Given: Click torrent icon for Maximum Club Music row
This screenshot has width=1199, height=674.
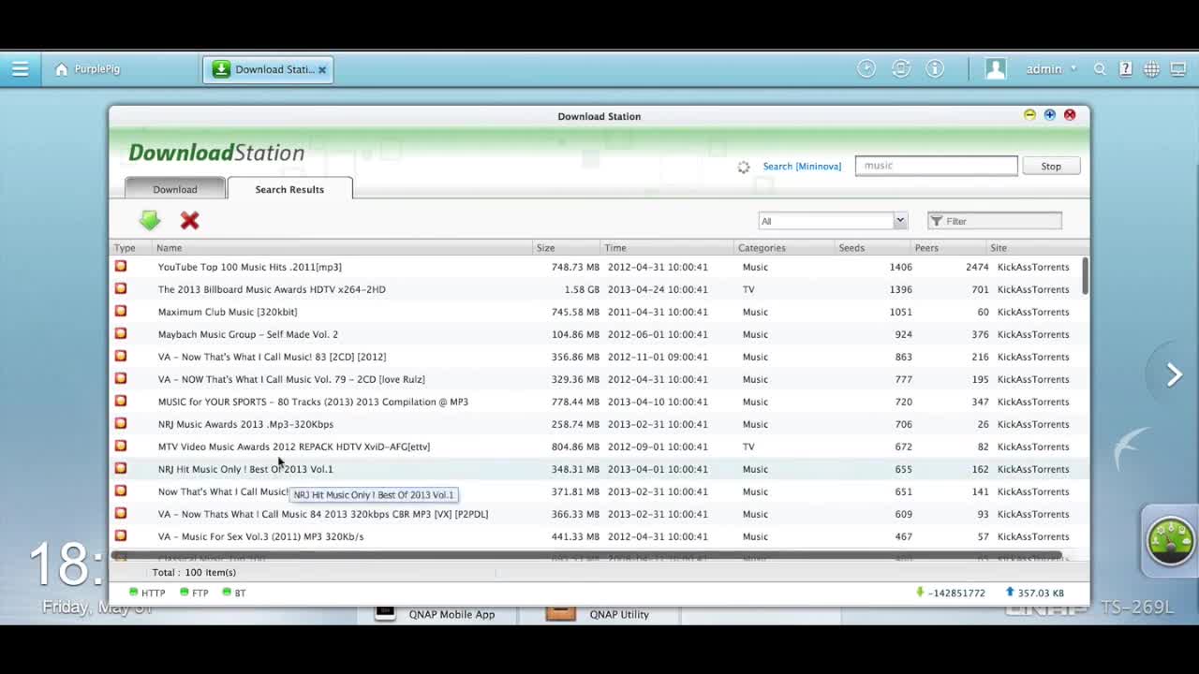Looking at the screenshot, I should 121,311.
